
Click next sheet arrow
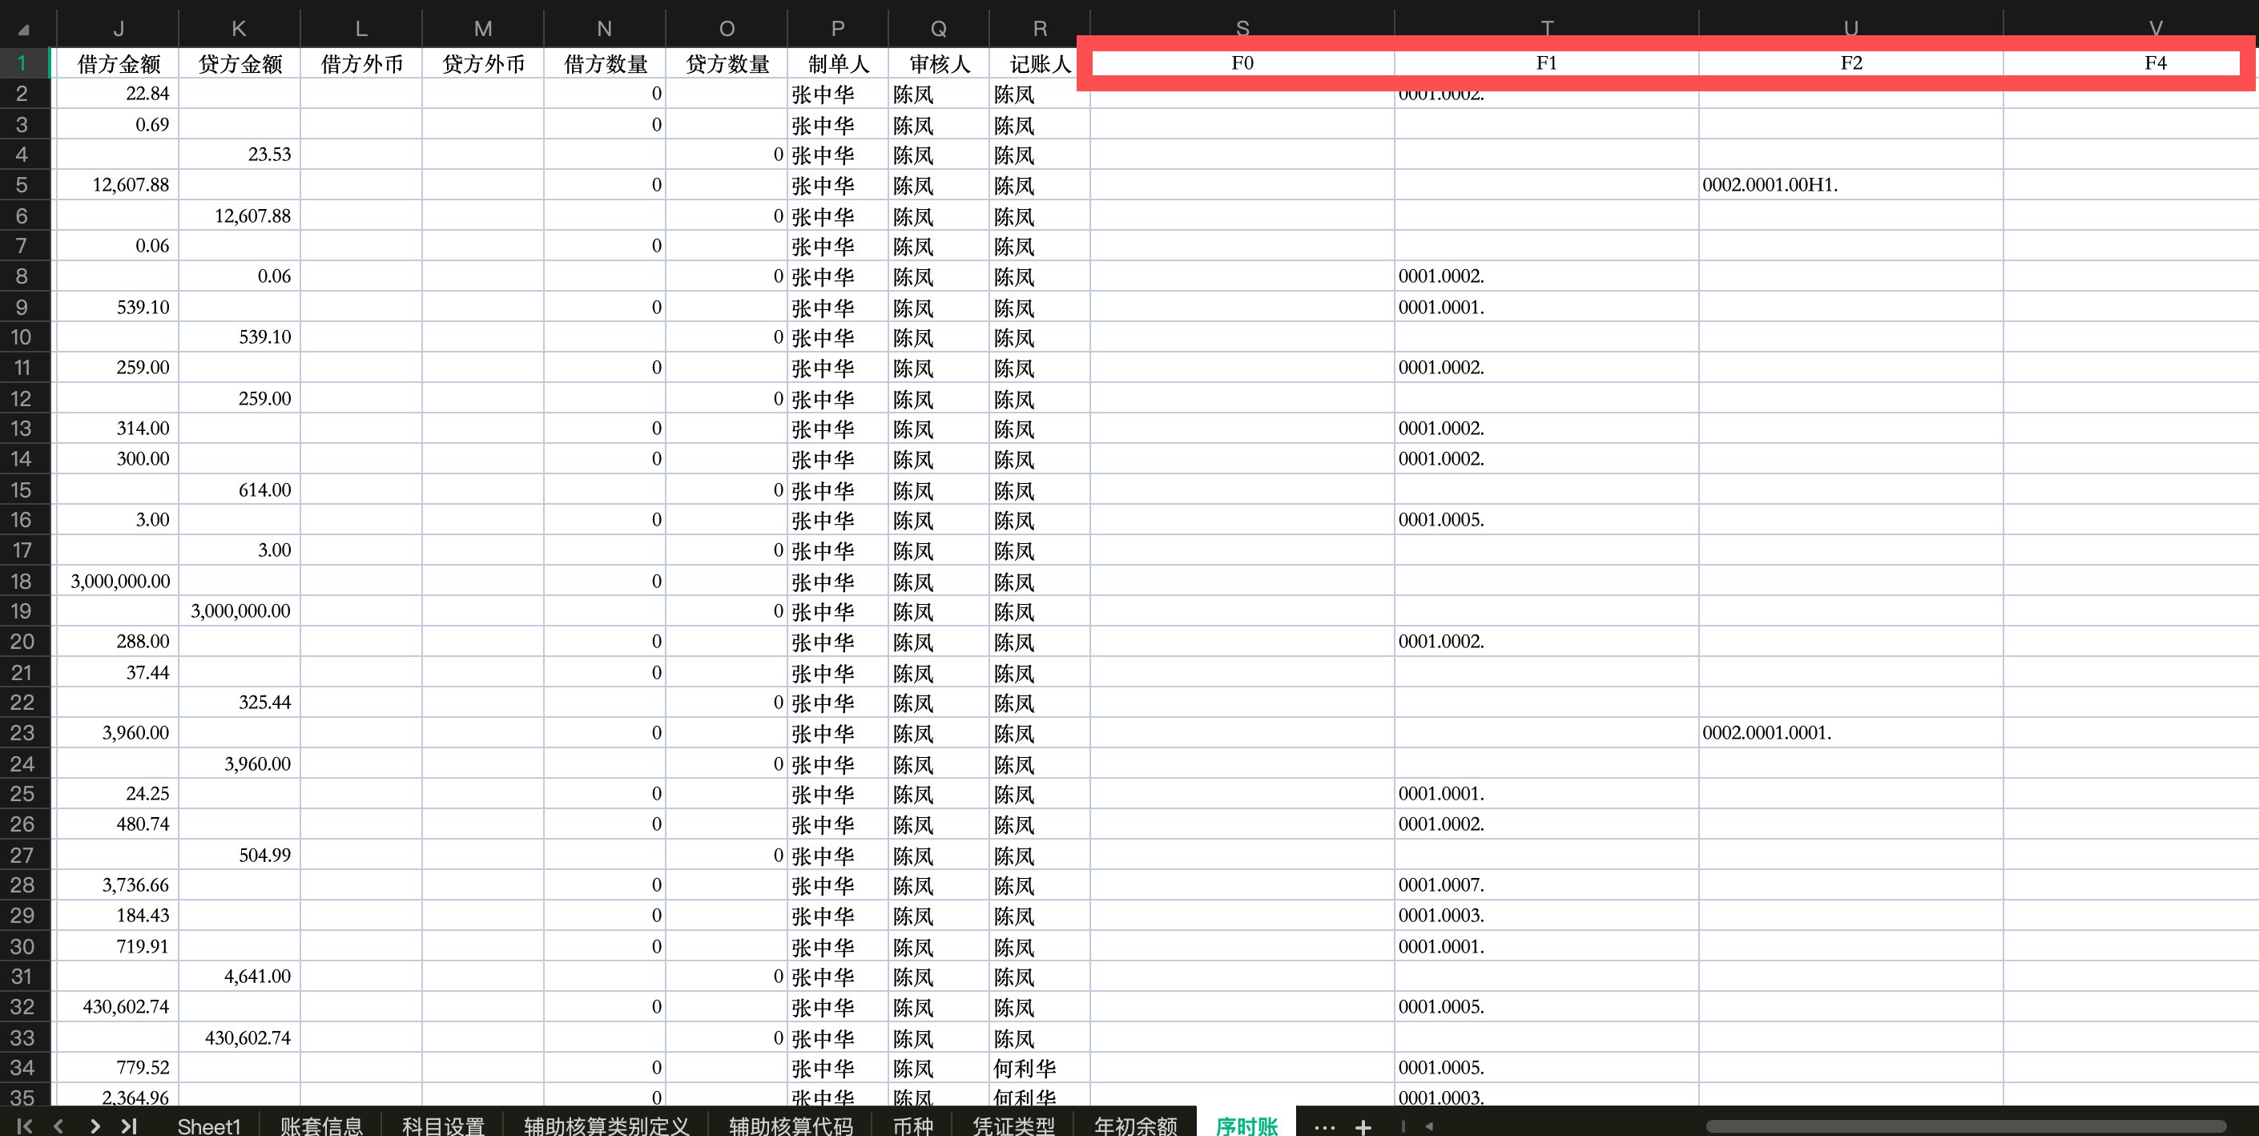(x=95, y=1126)
